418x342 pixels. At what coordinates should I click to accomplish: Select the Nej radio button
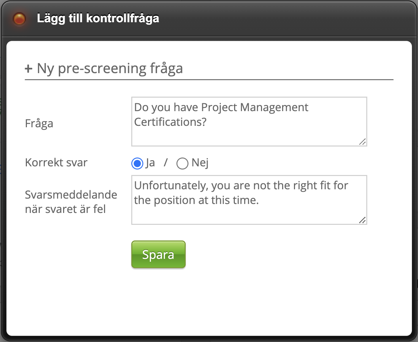[x=182, y=163]
